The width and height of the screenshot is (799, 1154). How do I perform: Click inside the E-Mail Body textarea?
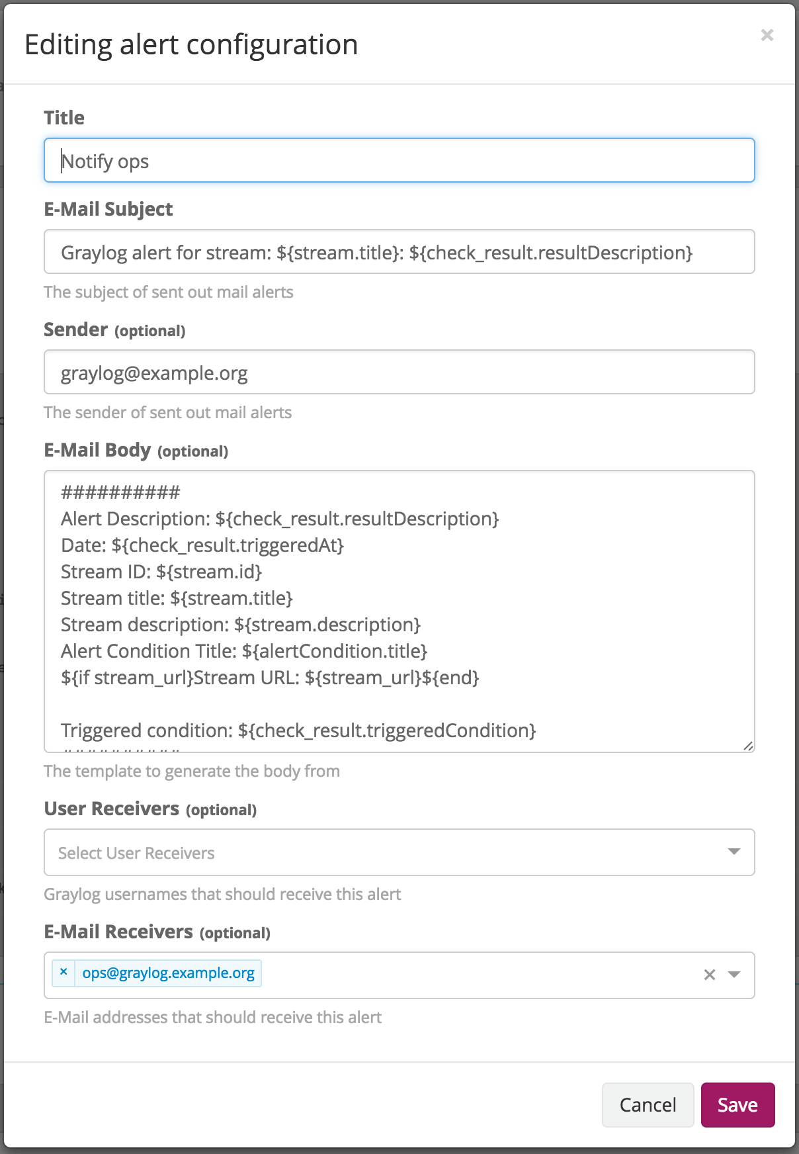pos(399,611)
